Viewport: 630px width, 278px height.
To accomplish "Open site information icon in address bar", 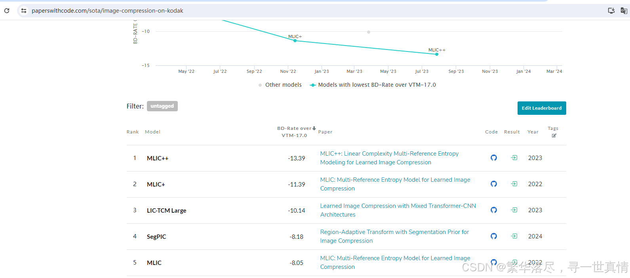I will point(24,11).
